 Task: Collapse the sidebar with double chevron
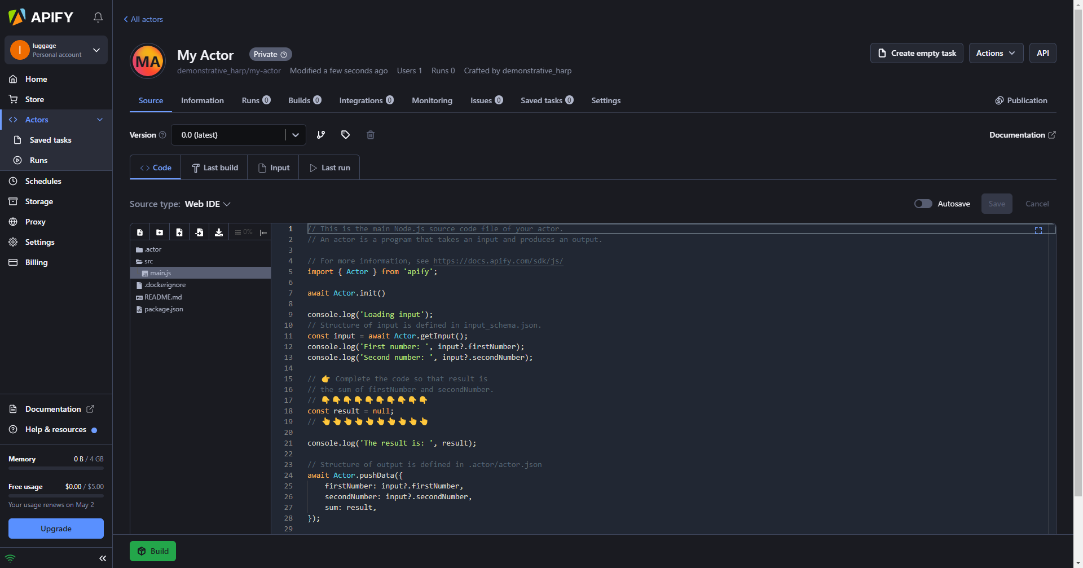click(103, 558)
